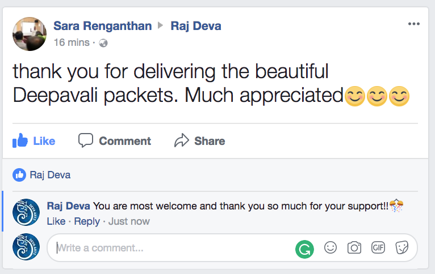Click Raj Deva's comment avatar

26,212
